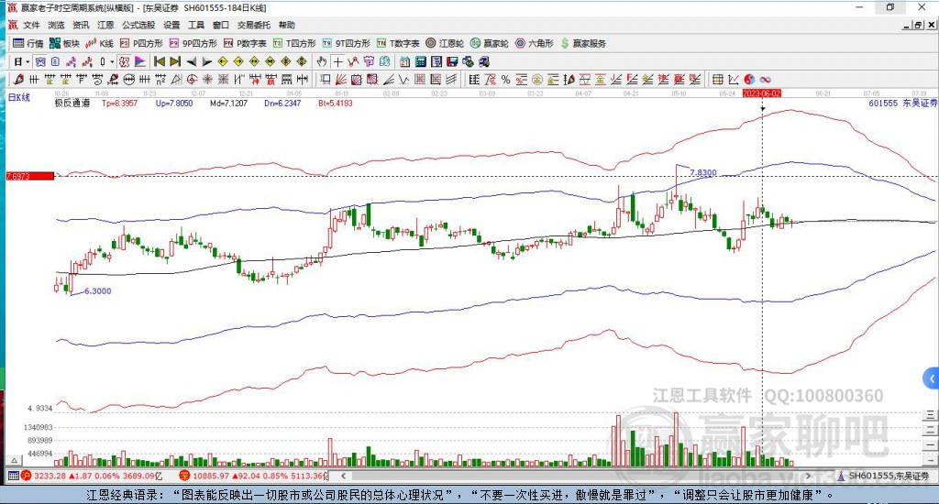Click the 2023-06-02 date marker
Screen dimensions: 939x504
(x=762, y=93)
